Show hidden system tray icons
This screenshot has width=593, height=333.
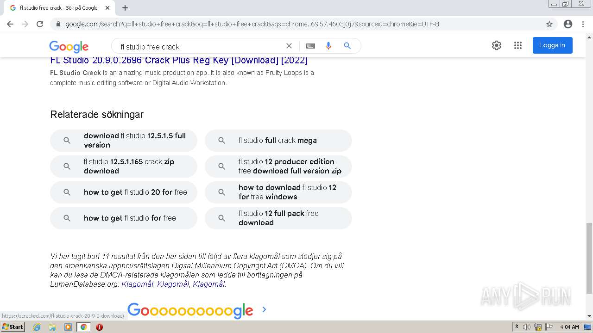pos(517,327)
